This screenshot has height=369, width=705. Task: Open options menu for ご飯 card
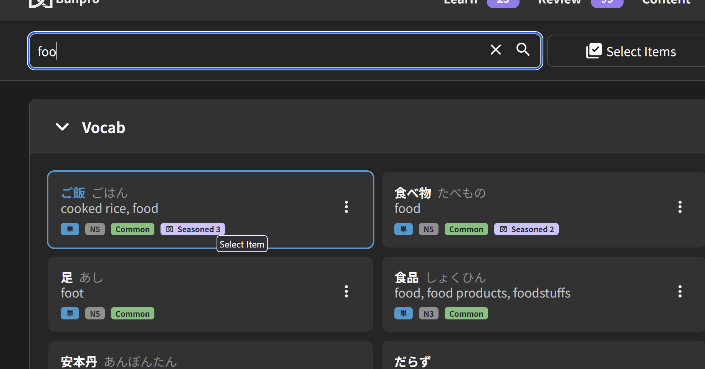coord(346,207)
